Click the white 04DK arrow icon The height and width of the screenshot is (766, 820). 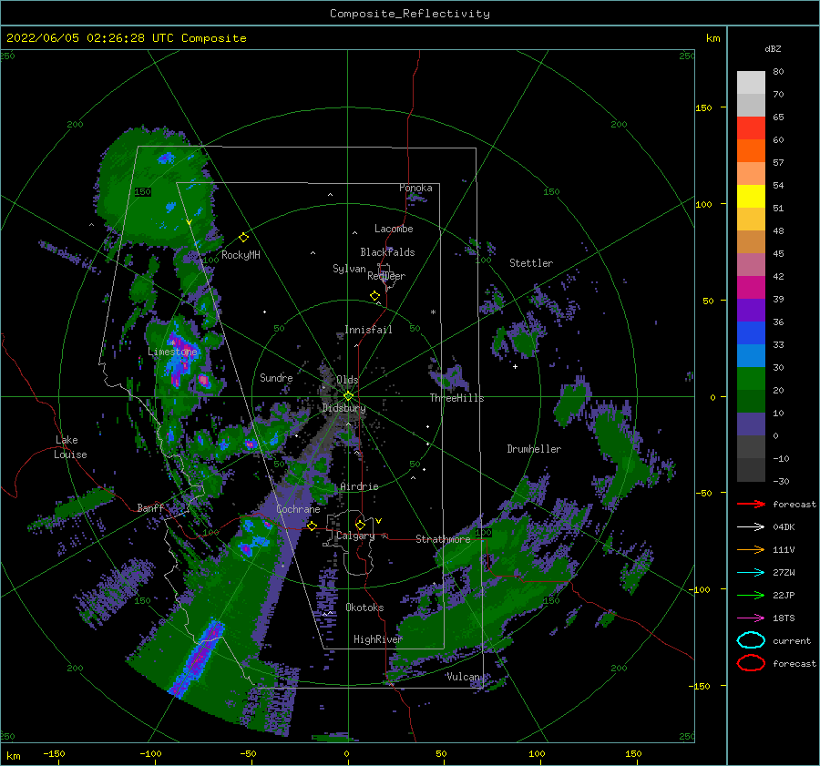751,527
